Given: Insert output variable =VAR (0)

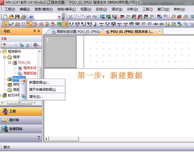Looking at the screenshot, I should coord(126,24).
